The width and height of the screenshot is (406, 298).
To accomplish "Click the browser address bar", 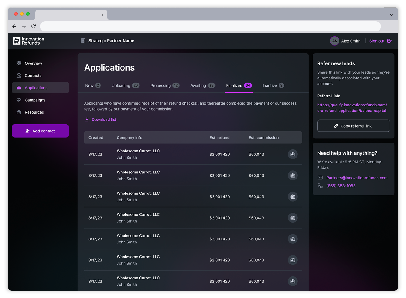I will pyautogui.click(x=210, y=26).
